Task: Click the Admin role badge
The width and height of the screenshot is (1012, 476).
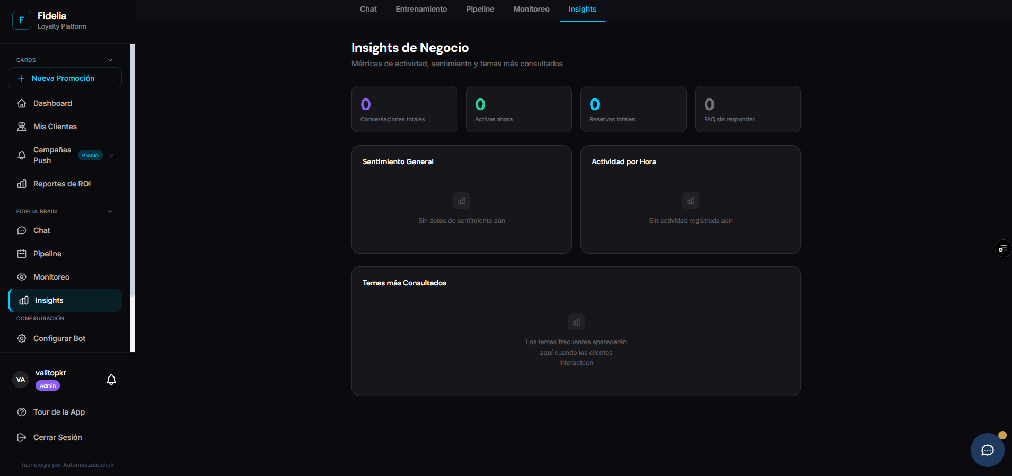Action: (x=48, y=385)
